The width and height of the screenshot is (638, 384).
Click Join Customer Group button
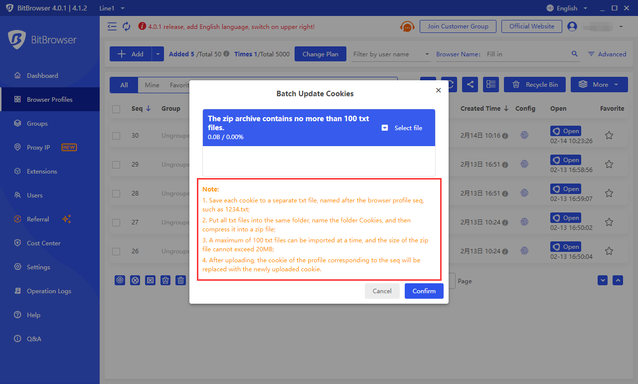(458, 26)
